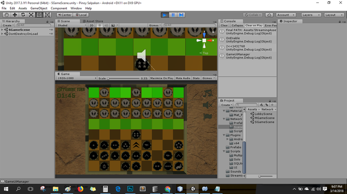
Task: Open 1920x1080 resolution dropdown
Action: click(77, 78)
